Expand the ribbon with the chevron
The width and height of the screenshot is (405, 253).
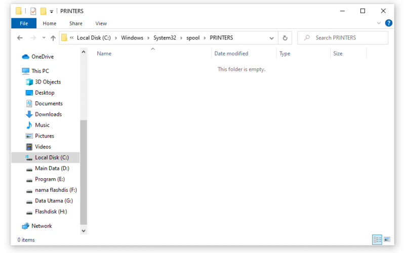(x=379, y=23)
